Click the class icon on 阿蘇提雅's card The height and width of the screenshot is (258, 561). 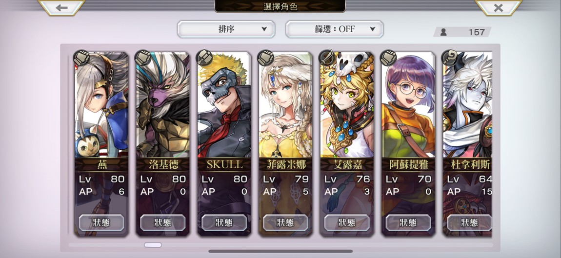[x=388, y=58]
